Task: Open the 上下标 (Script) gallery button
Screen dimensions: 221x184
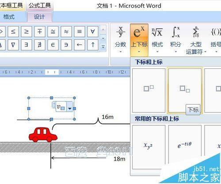Action: (x=139, y=40)
